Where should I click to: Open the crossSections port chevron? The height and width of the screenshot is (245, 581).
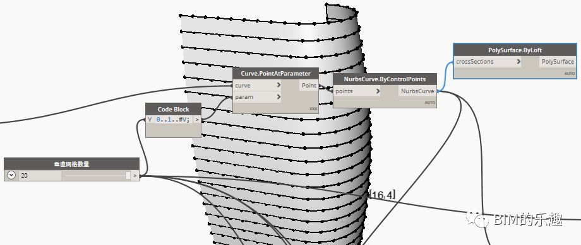pyautogui.click(x=518, y=62)
